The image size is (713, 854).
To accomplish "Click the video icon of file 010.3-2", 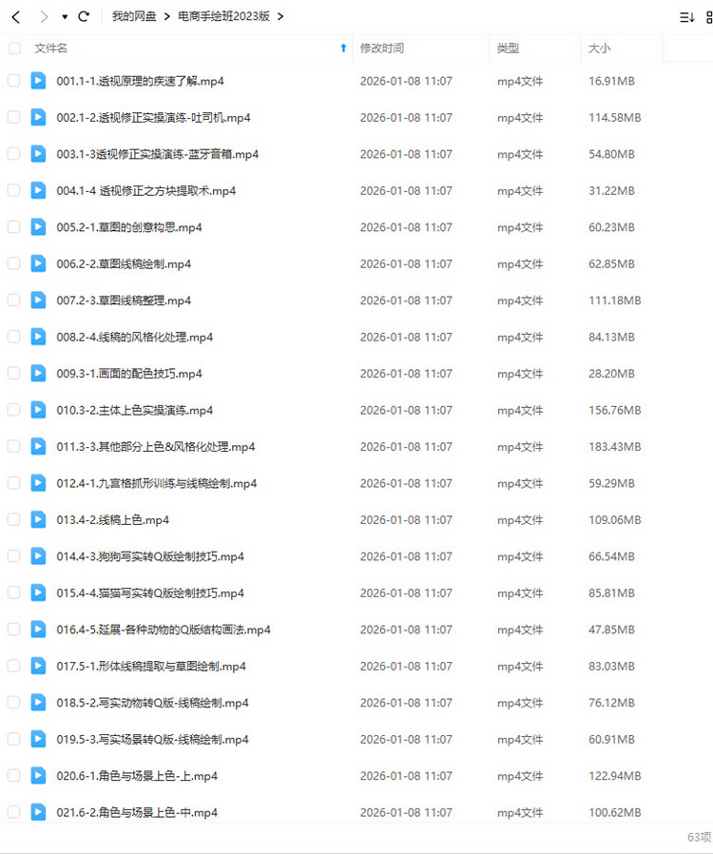I will [x=38, y=410].
